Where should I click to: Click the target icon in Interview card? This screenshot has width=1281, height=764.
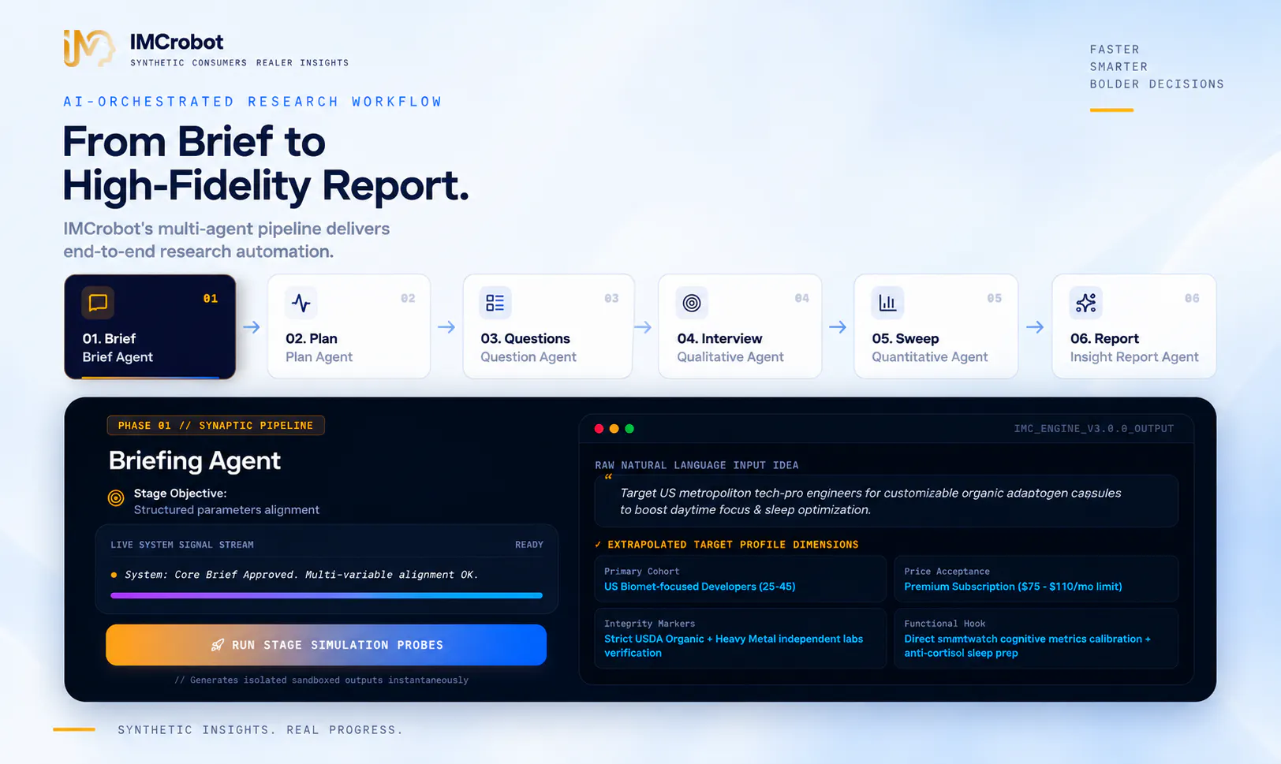point(692,303)
